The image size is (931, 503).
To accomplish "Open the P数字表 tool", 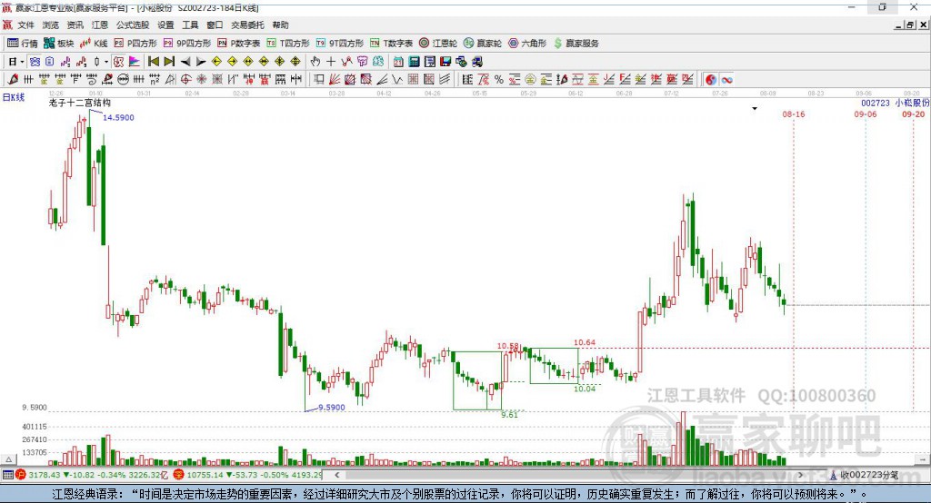I will pos(239,44).
